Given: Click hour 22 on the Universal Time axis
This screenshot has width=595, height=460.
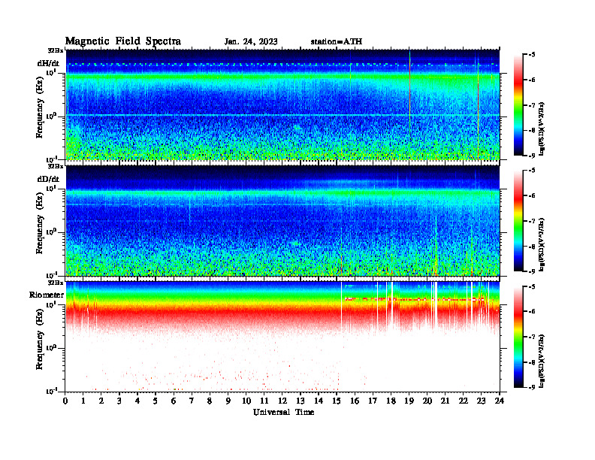Looking at the screenshot, I should click(x=464, y=401).
